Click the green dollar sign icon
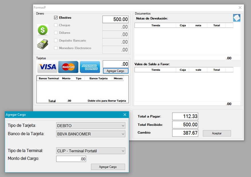Image resolution: width=251 pixels, height=177 pixels. [43, 30]
